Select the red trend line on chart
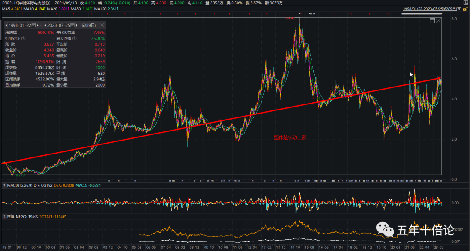This screenshot has height=251, width=470. click(x=221, y=121)
